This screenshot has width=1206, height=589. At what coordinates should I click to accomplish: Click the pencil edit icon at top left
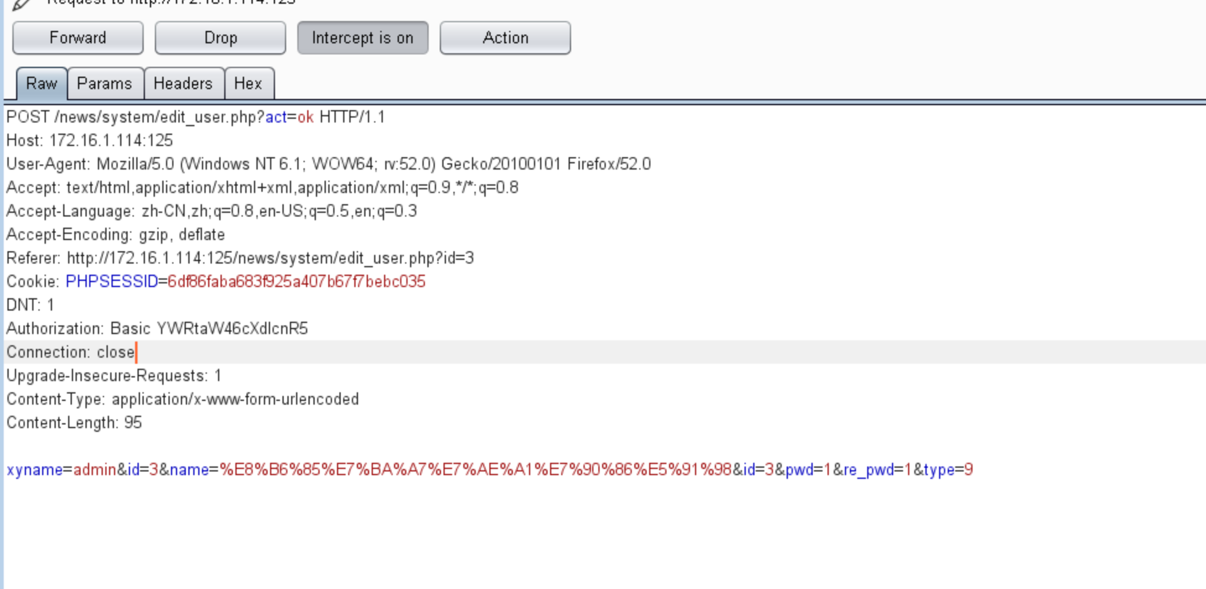21,4
